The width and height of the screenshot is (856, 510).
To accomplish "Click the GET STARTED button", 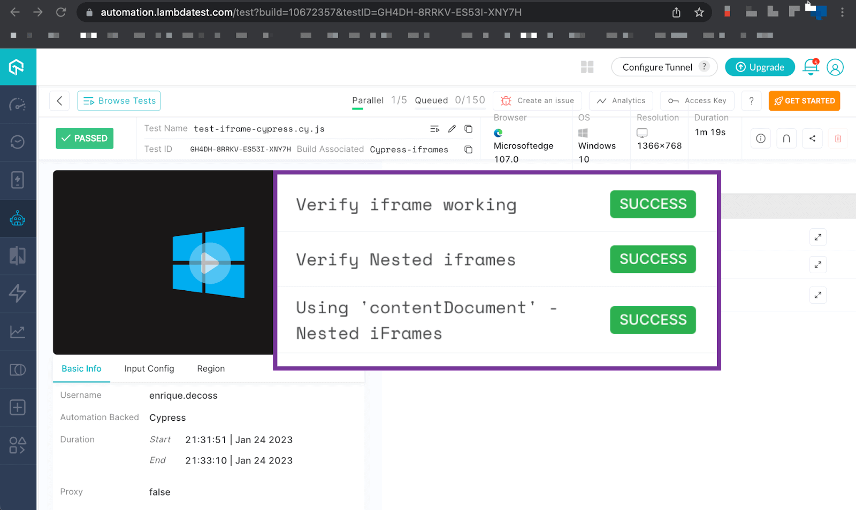I will (x=804, y=101).
